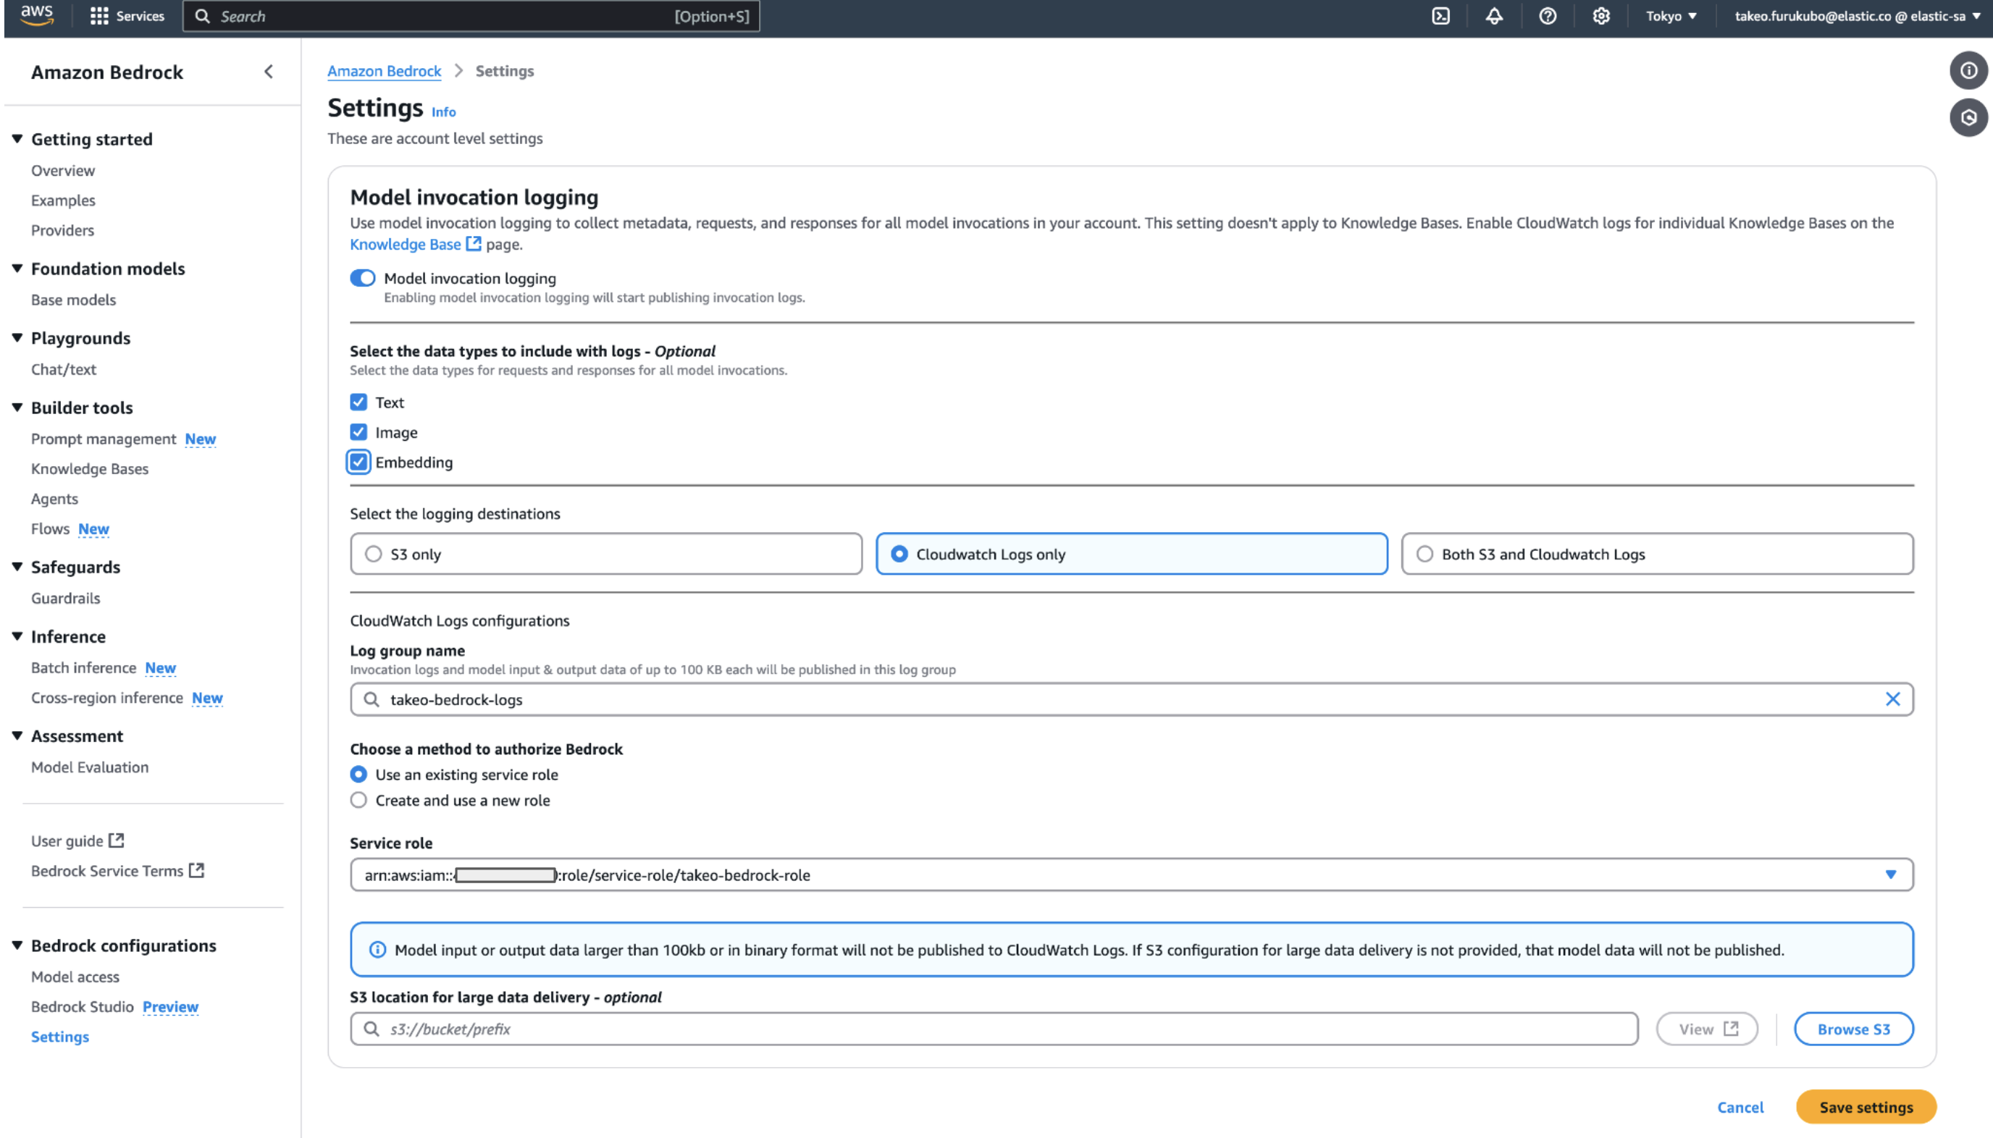
Task: Open the Service role dropdown
Action: [x=1889, y=874]
